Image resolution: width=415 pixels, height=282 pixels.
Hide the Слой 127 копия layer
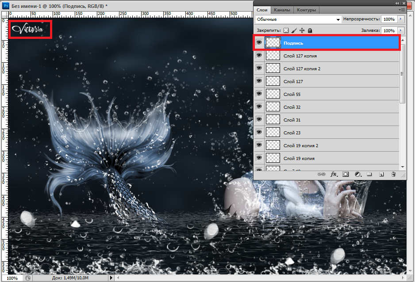pyautogui.click(x=259, y=55)
